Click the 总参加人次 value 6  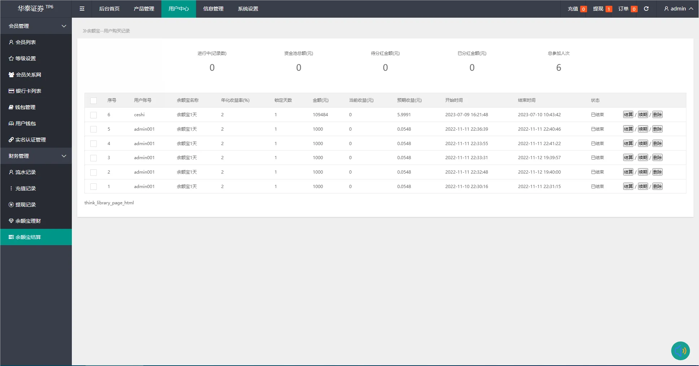559,68
